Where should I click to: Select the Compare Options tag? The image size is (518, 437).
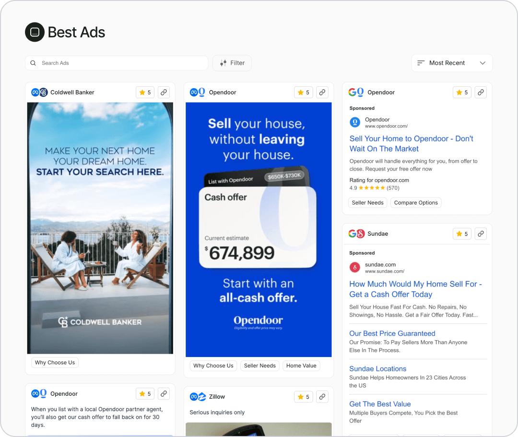click(x=416, y=203)
